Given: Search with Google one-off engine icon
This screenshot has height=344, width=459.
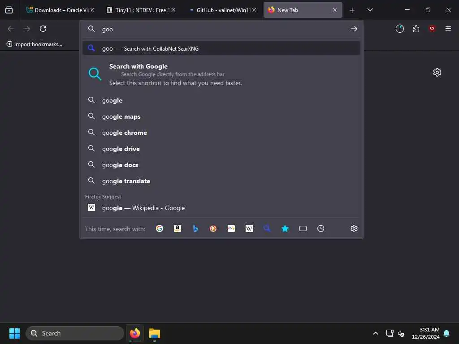Looking at the screenshot, I should pos(160,228).
